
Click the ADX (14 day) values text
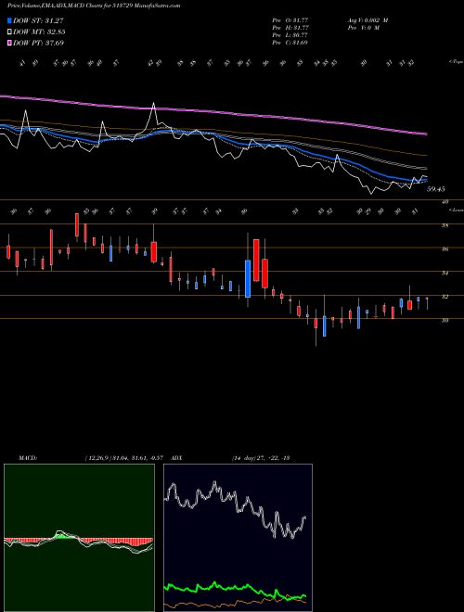point(261,458)
